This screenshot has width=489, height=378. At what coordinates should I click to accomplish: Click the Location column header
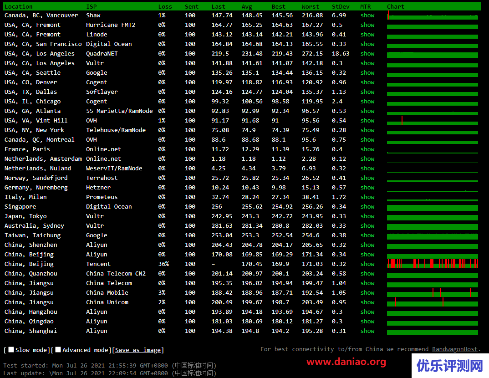click(18, 6)
